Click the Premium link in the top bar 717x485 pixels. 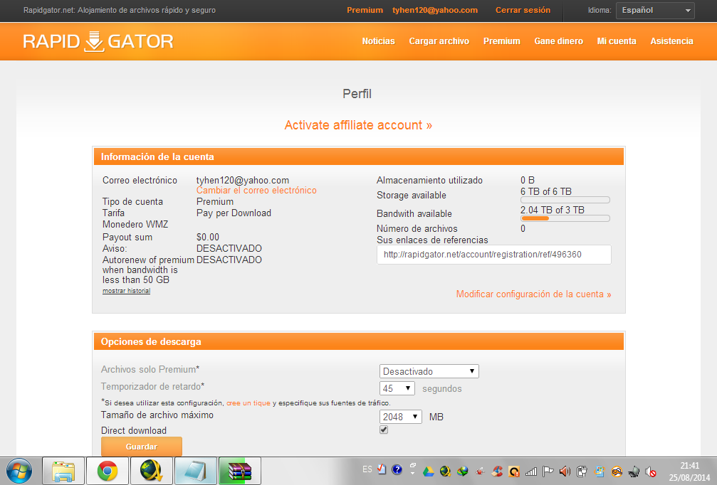(x=365, y=10)
